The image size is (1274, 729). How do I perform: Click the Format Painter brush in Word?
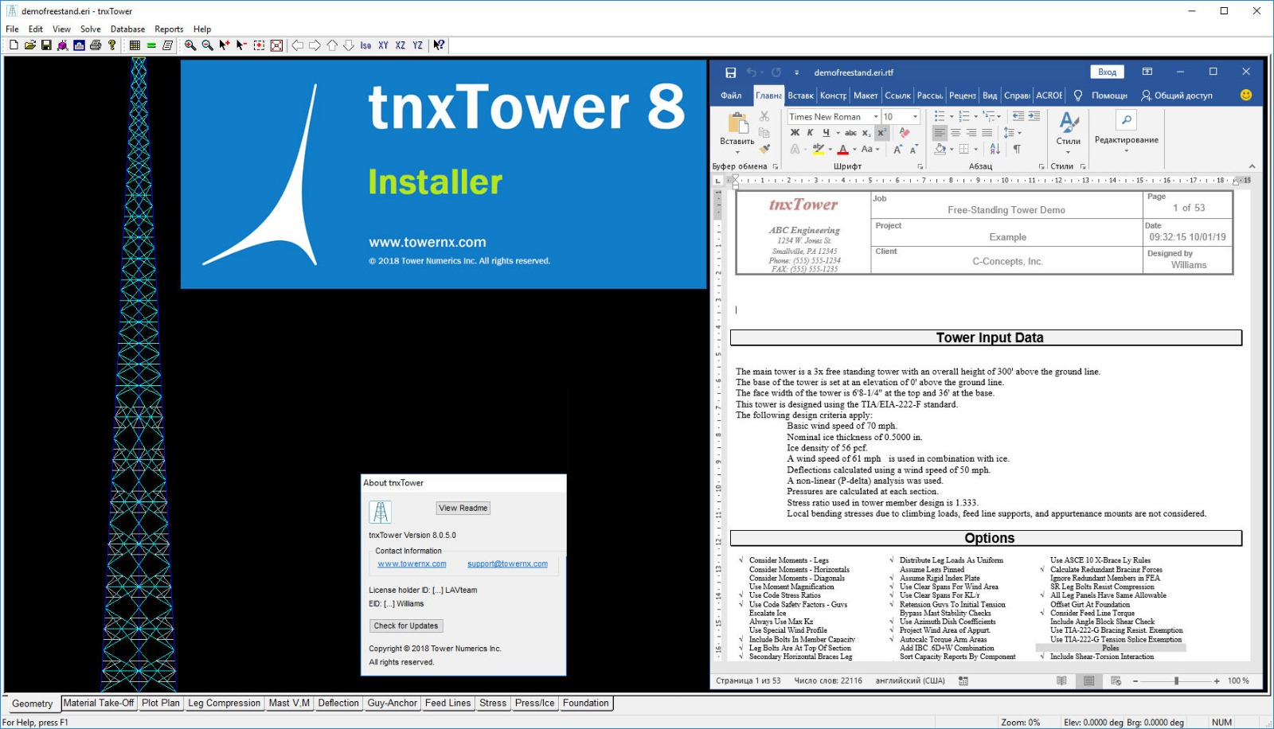(764, 149)
